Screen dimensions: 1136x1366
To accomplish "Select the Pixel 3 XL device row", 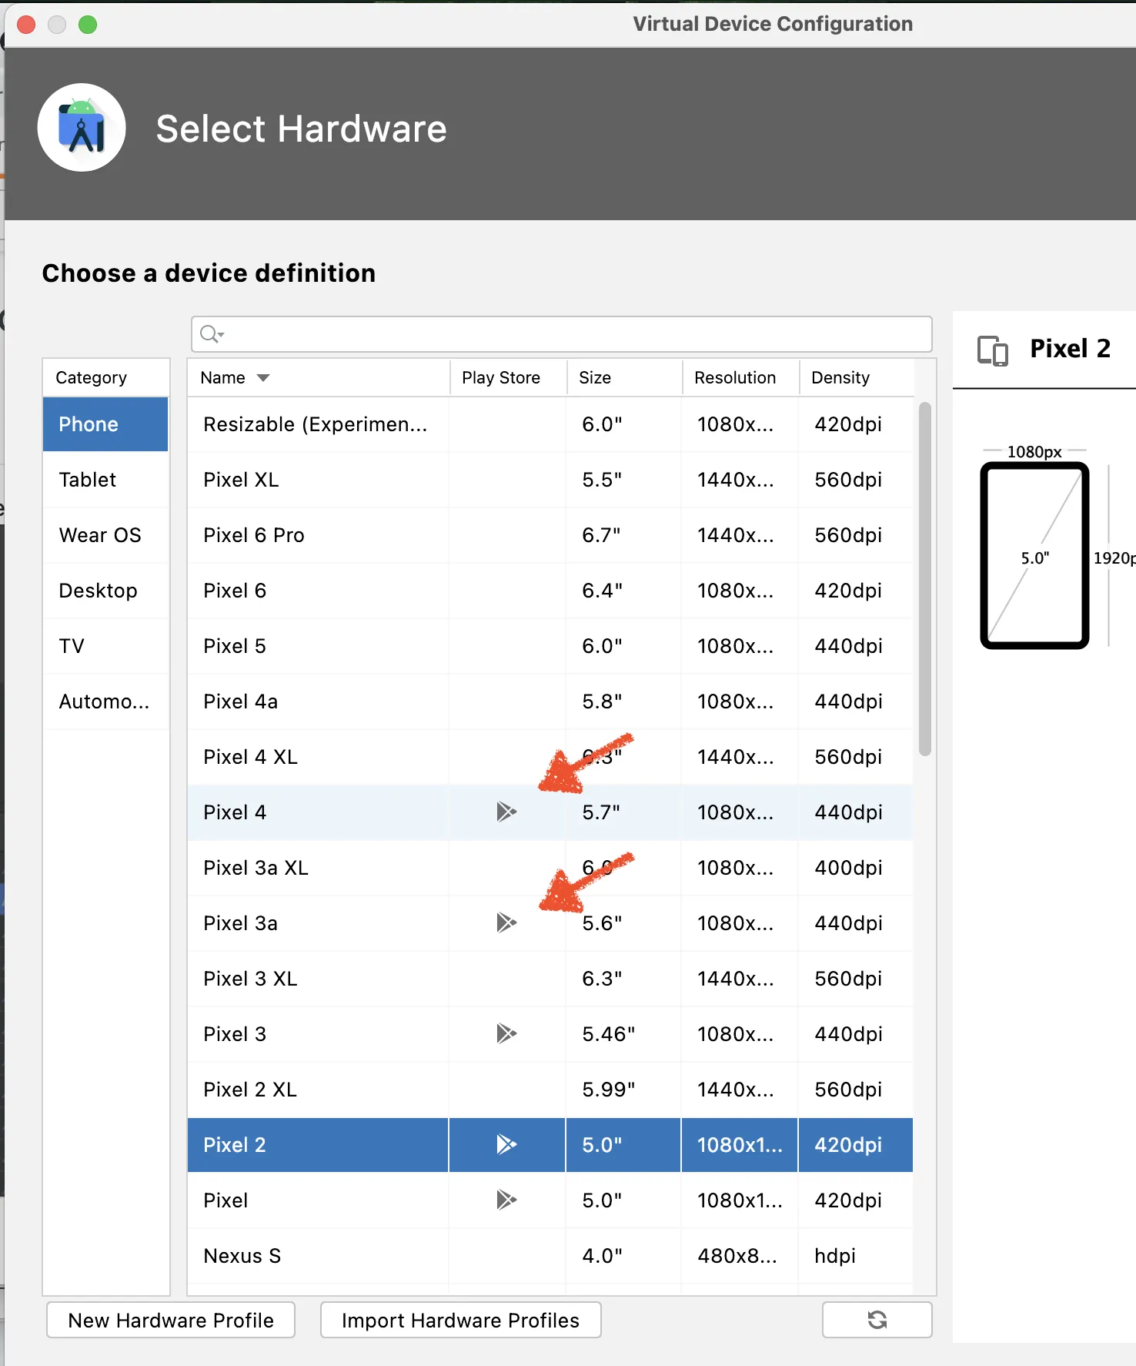I will (x=550, y=979).
